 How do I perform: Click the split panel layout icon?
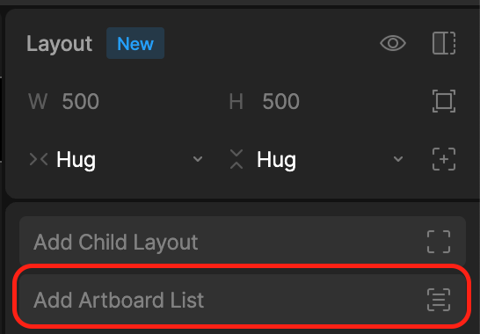click(x=444, y=43)
